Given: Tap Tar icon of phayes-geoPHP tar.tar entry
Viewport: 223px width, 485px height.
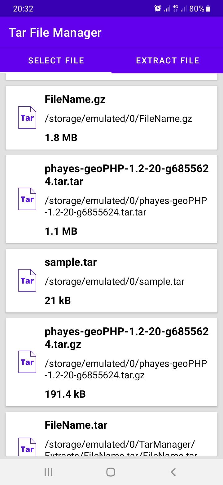Looking at the screenshot, I should 27,199.
